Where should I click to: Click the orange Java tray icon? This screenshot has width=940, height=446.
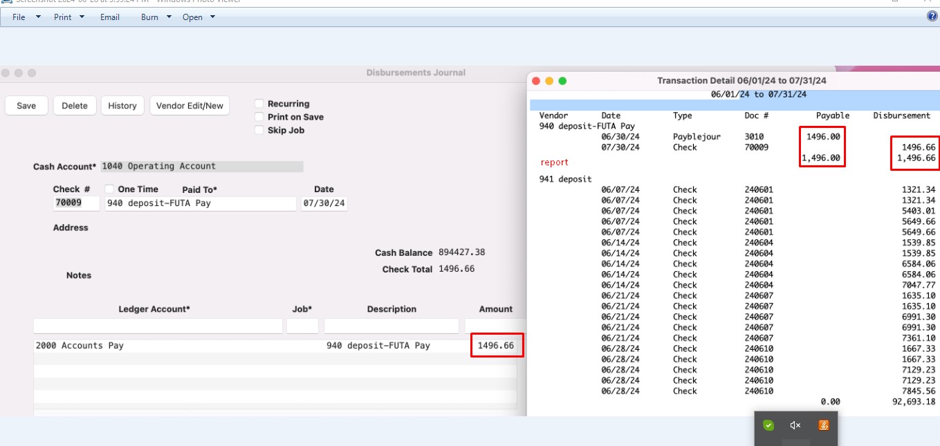click(823, 425)
